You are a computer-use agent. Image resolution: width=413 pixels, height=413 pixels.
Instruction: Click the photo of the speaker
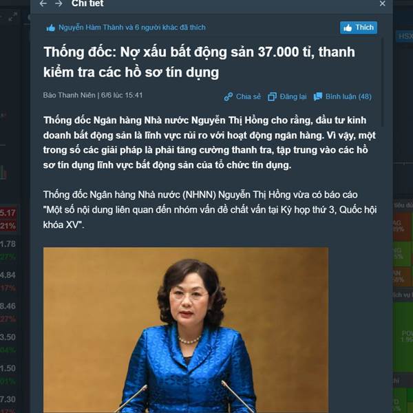pyautogui.click(x=186, y=330)
